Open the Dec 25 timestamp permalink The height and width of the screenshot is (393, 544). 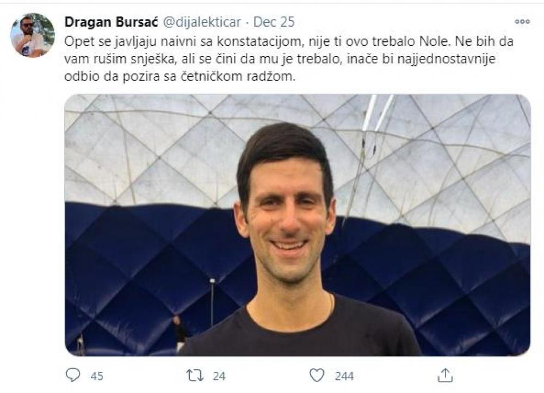click(x=274, y=22)
